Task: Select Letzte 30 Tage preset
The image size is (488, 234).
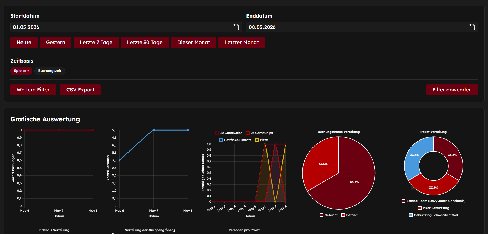Action: tap(145, 42)
